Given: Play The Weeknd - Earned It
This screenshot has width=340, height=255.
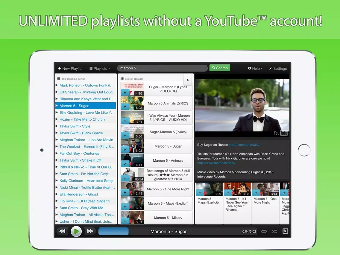Looking at the screenshot, I should tap(85, 147).
